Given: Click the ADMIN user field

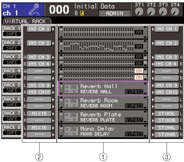Looking at the screenshot, I should point(114,13).
